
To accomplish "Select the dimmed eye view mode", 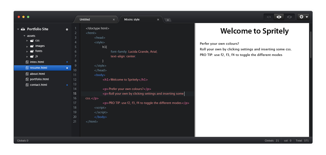I will (x=289, y=17).
